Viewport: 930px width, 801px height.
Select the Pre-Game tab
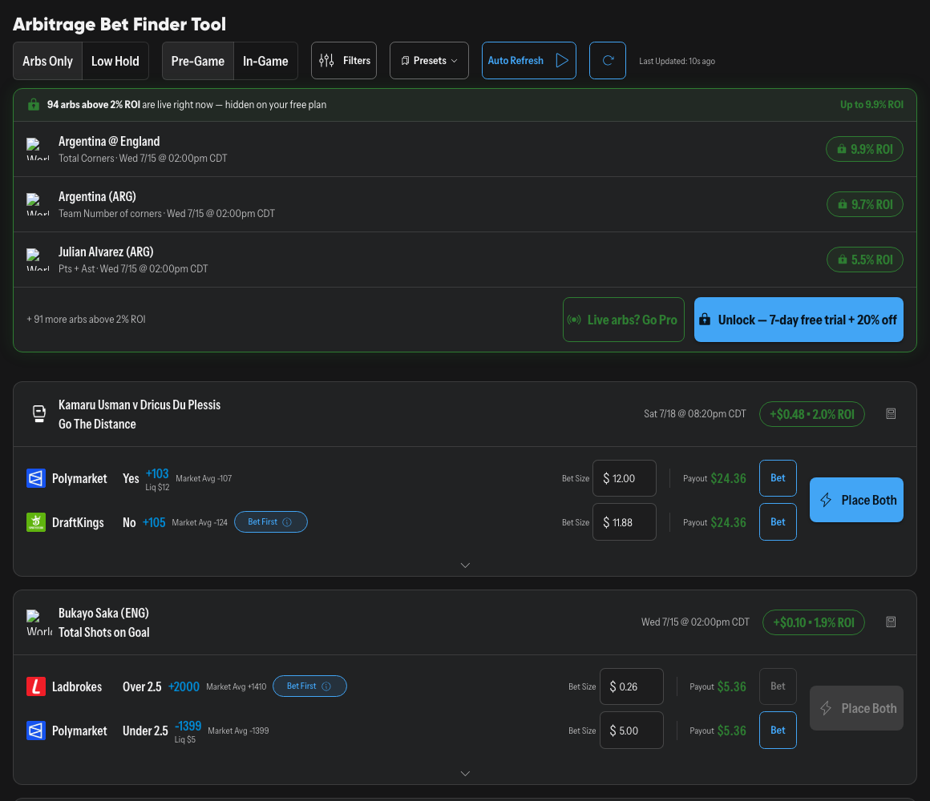tap(197, 61)
